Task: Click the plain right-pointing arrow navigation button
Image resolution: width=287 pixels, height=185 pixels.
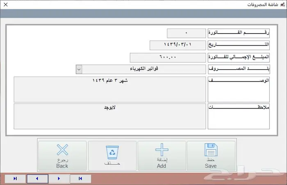Action: 59,178
